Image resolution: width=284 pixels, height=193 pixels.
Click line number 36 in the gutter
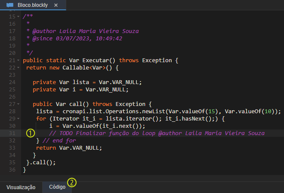12,170
